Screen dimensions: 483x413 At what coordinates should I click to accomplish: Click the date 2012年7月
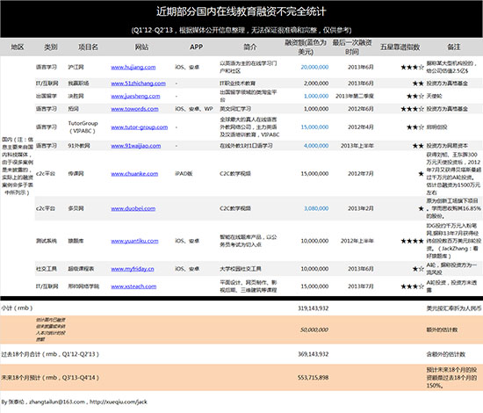click(x=361, y=174)
